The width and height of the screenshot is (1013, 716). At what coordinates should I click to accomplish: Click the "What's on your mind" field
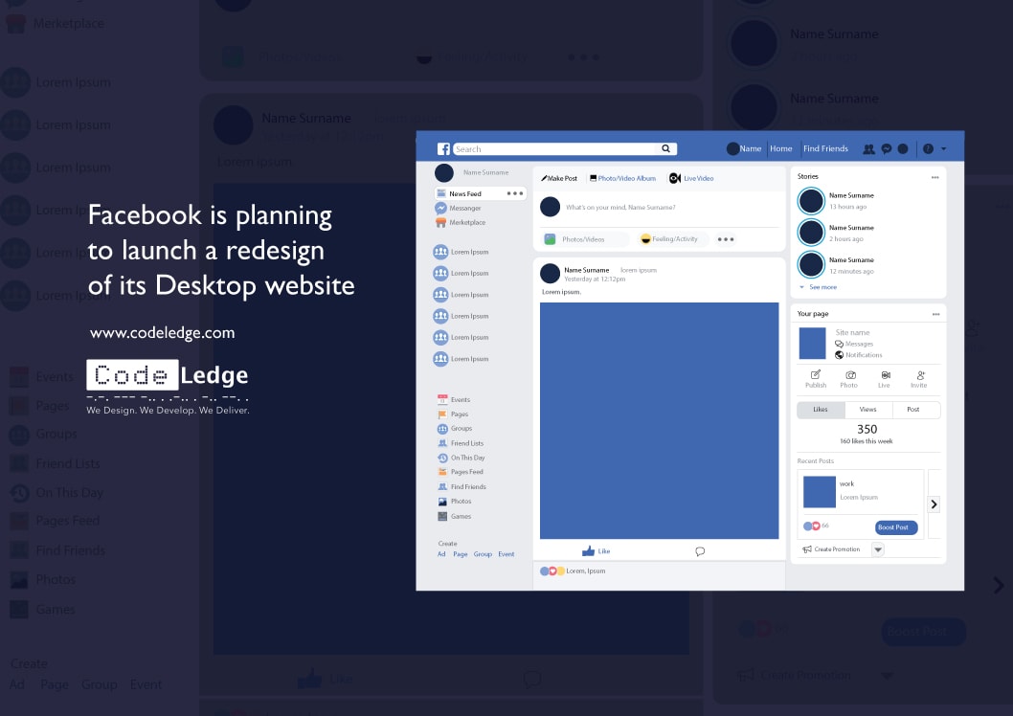coord(620,208)
